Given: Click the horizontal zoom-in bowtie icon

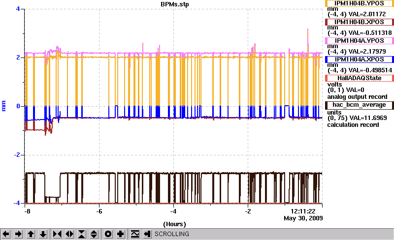Looking at the screenshot, I should [57, 234].
